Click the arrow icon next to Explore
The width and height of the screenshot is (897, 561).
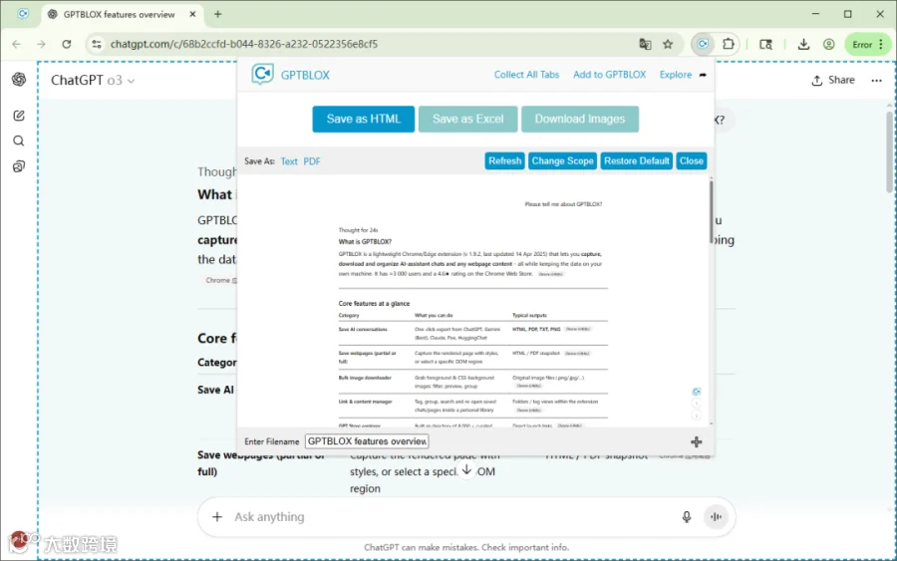[x=703, y=75]
